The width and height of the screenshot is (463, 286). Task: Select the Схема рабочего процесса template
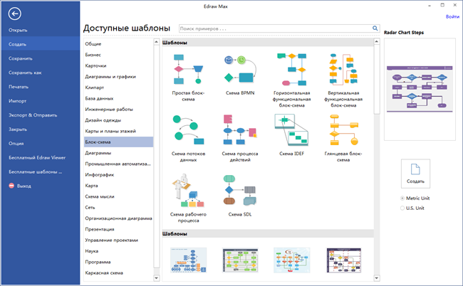click(x=188, y=191)
